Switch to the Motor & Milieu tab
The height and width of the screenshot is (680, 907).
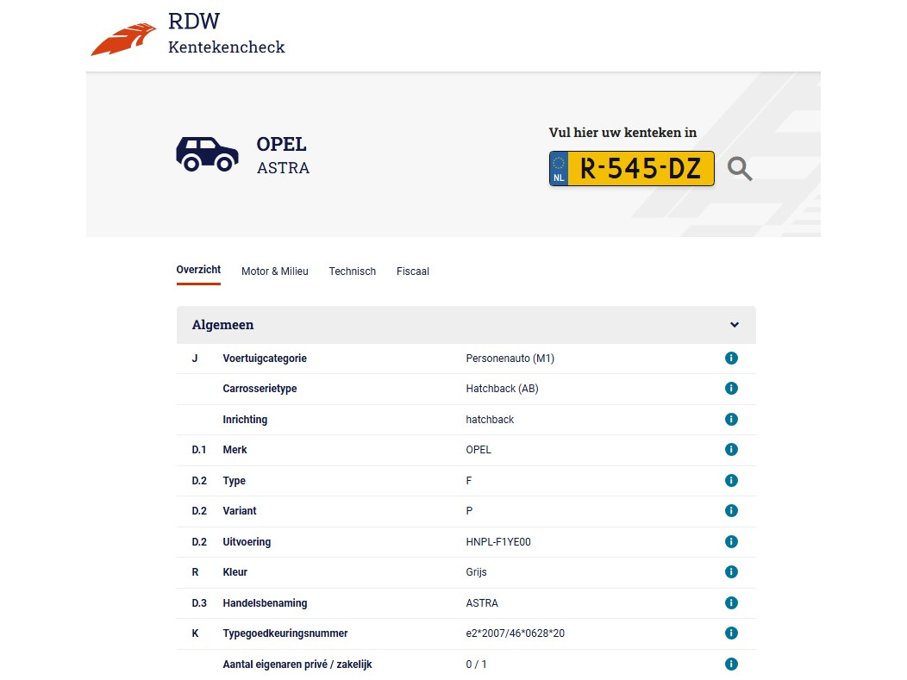point(274,271)
